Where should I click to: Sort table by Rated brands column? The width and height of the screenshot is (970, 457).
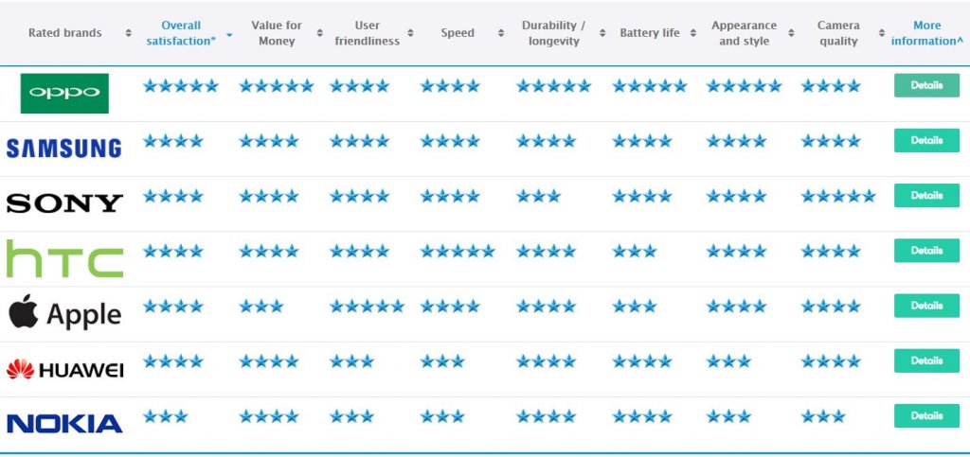click(x=65, y=33)
